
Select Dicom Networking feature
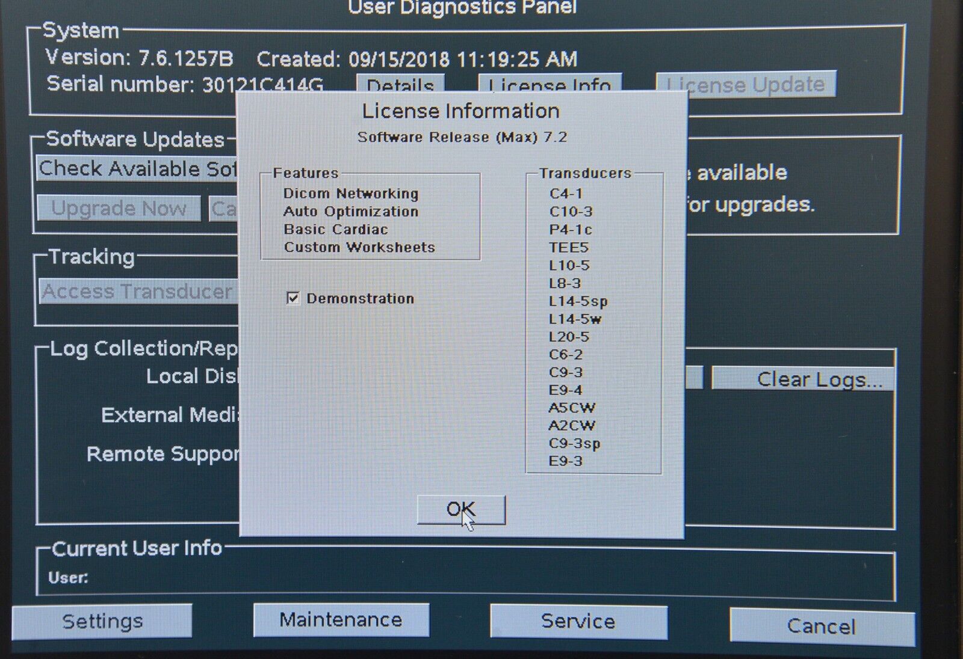(x=351, y=194)
